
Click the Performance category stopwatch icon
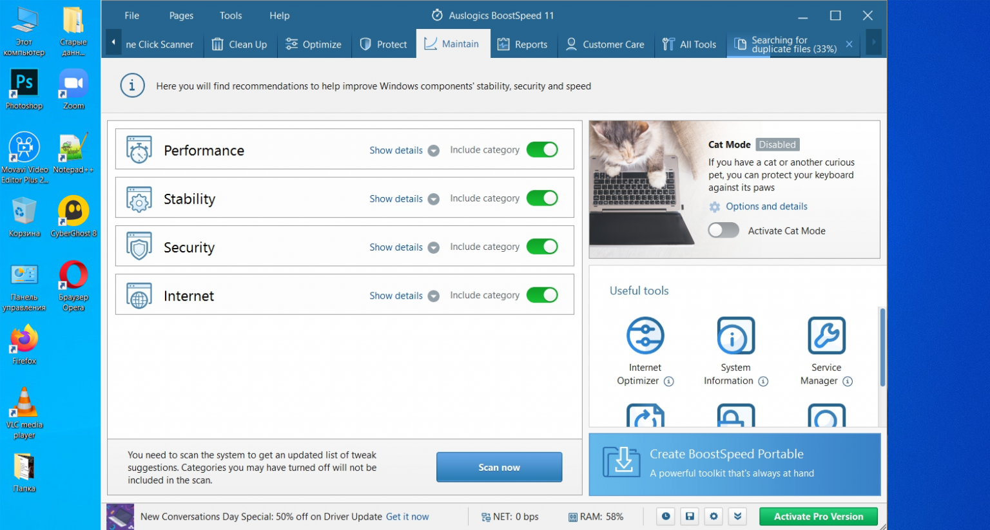[139, 149]
